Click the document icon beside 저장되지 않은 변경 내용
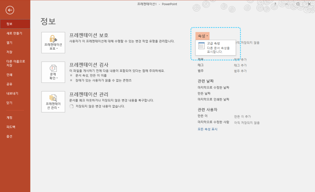315x192 pixels. (72, 106)
